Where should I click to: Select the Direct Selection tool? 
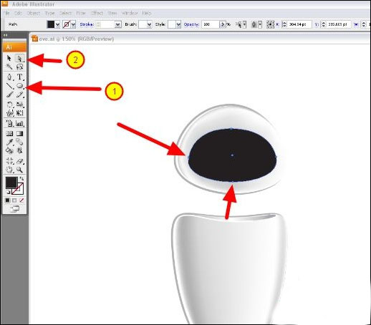click(x=19, y=58)
